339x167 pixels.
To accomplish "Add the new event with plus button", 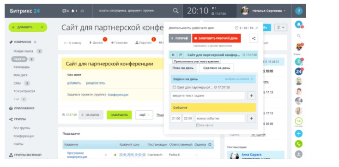I will tap(251, 119).
